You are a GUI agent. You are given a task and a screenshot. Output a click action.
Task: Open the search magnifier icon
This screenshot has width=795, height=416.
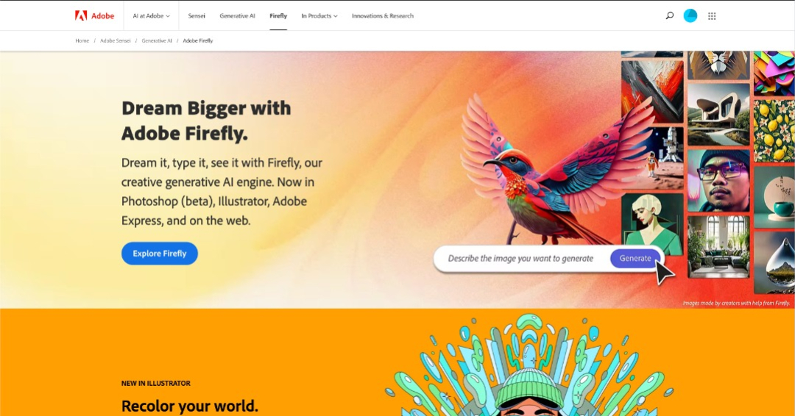pos(670,15)
